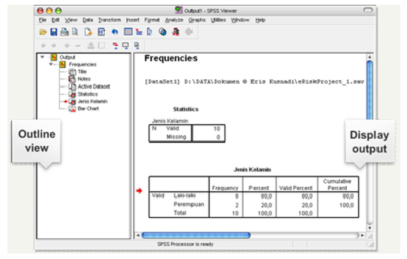Select the Notes item in outline
Viewport: 407px width, 259px height.
[x=84, y=79]
